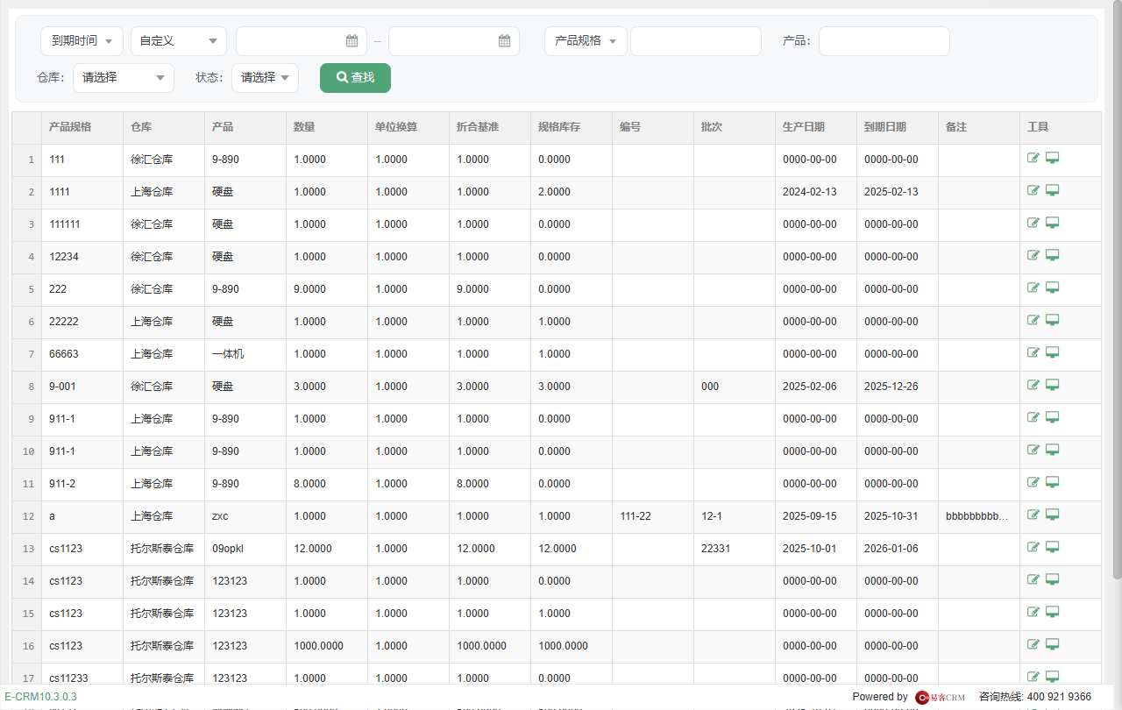
Task: Open the calendar icon in the start date field
Action: coord(352,40)
